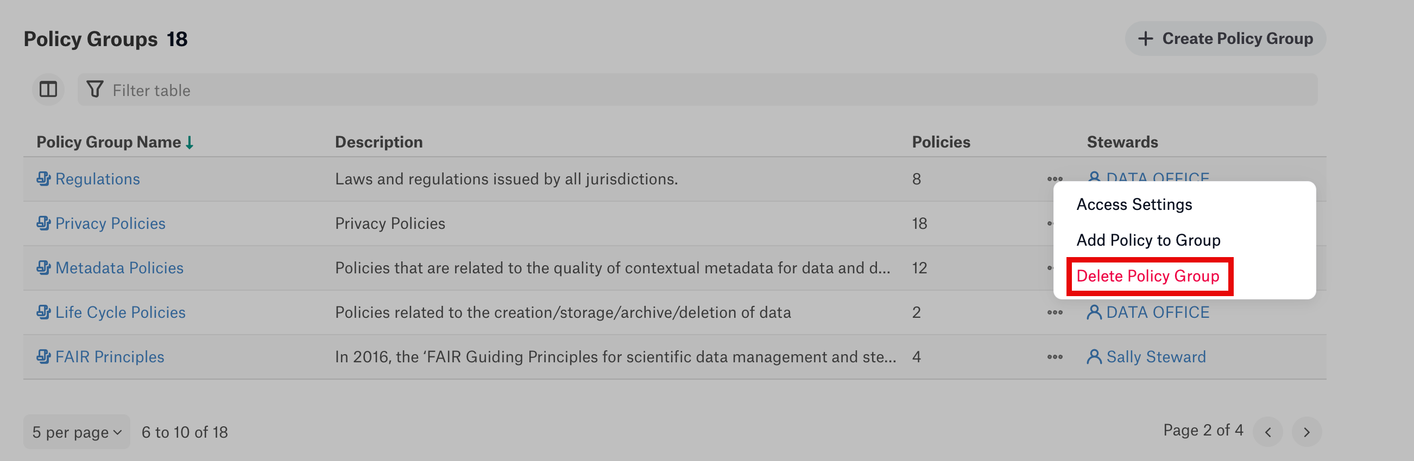Open the FAIR Principles policy group
The image size is (1414, 461).
110,357
